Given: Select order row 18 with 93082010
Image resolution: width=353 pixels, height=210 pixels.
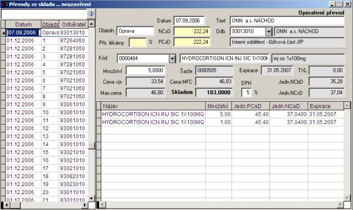Looking at the screenshot, I should point(46,176).
